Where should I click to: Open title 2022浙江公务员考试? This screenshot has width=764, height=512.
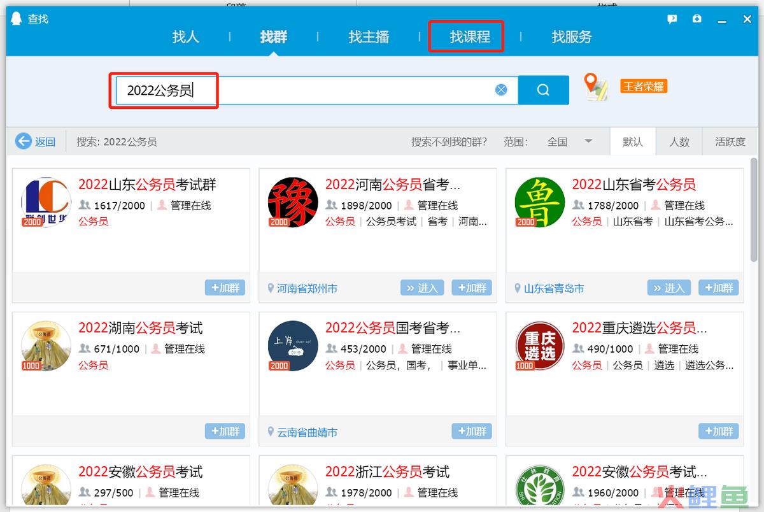[387, 472]
